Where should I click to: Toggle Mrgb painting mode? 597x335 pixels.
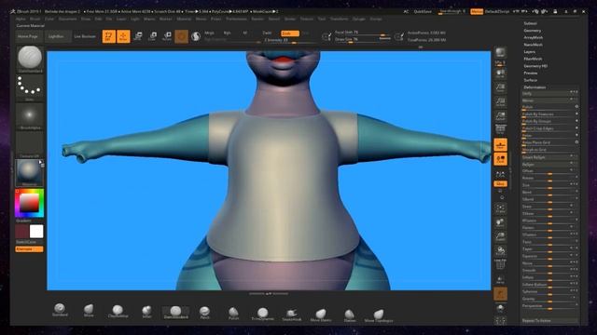tap(209, 33)
